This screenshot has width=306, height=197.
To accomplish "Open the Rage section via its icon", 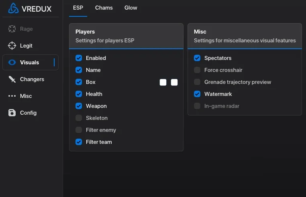I will [12, 29].
